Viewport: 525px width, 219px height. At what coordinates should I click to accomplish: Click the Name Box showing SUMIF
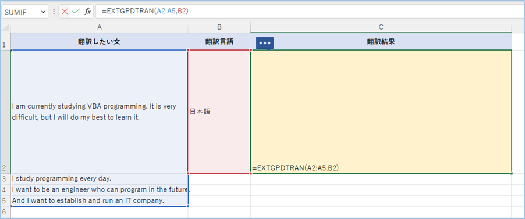[x=21, y=12]
